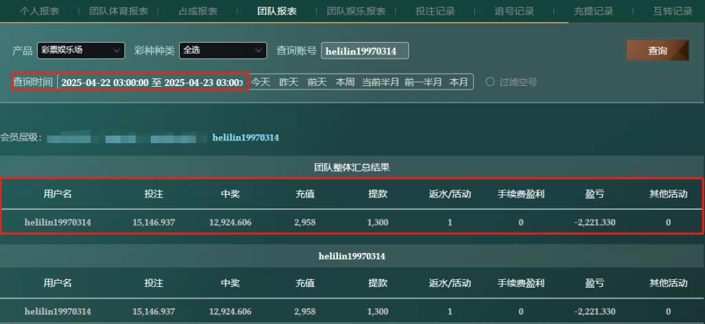Image resolution: width=705 pixels, height=324 pixels.
Task: Click -2,221.330 in the team summary row
Action: pos(594,222)
